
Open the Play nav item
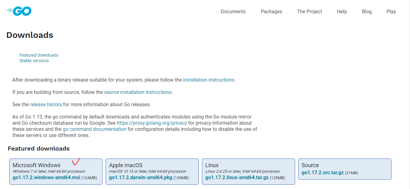(391, 11)
